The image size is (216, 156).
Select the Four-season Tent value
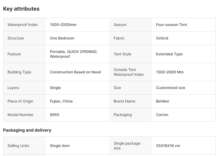pyautogui.click(x=171, y=25)
